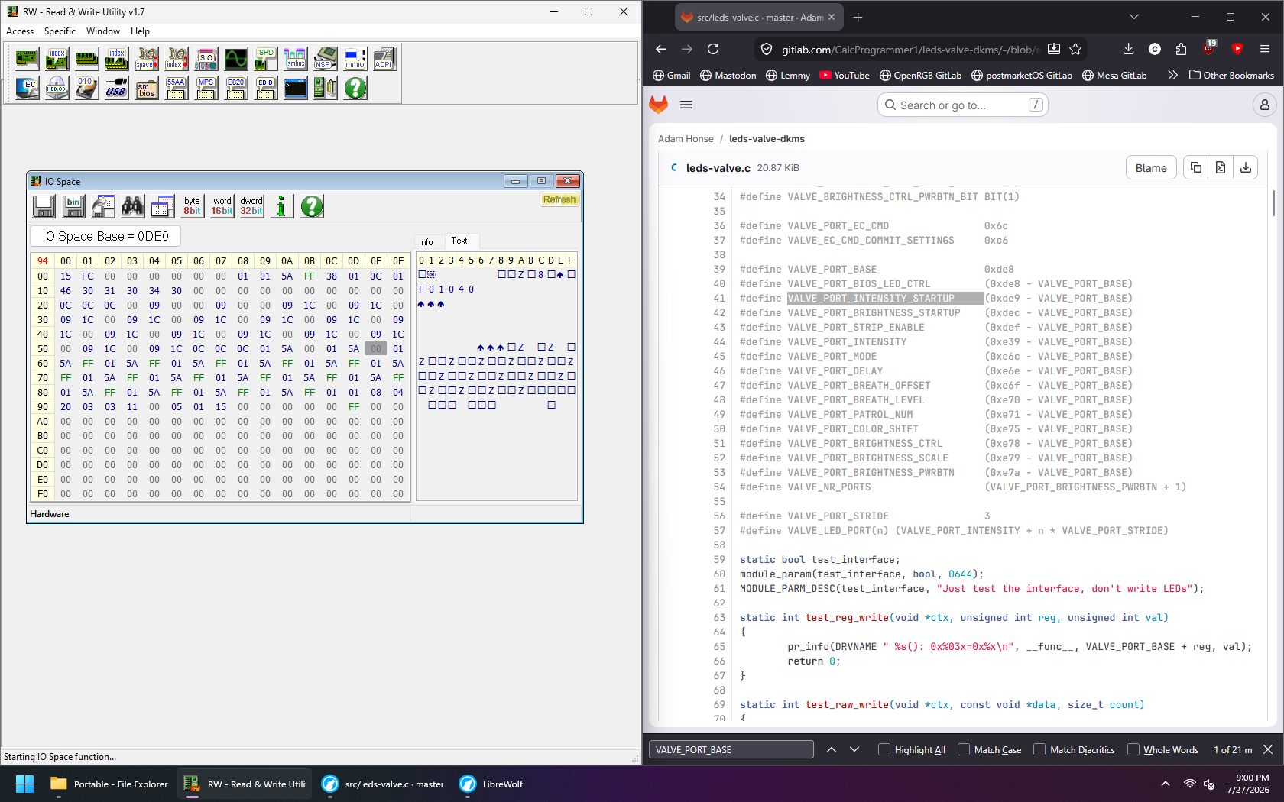Image resolution: width=1284 pixels, height=802 pixels.
Task: Click the Blame button
Action: pos(1150,168)
